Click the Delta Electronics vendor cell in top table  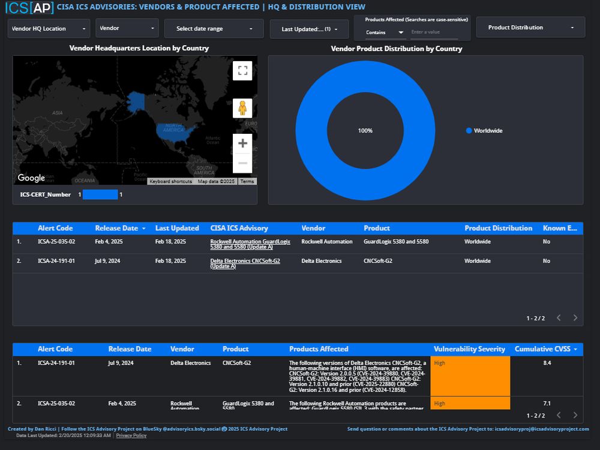point(322,260)
